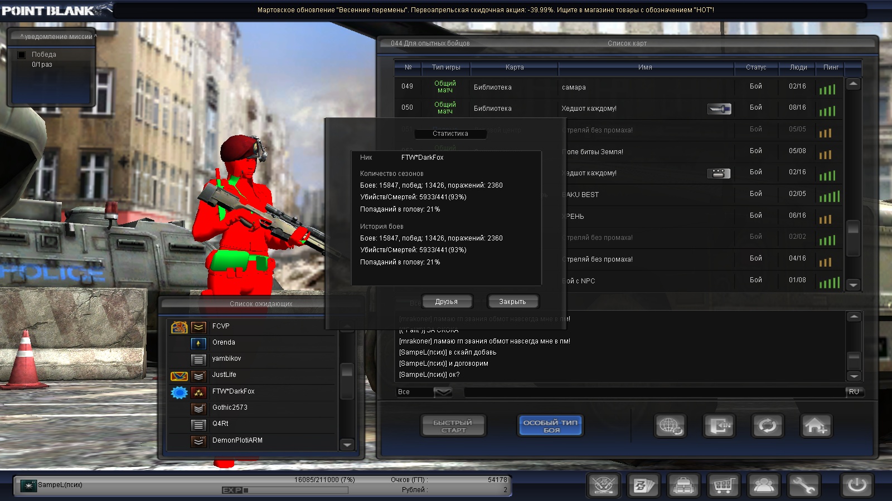This screenshot has width=892, height=501.
Task: Click the power exit icon
Action: click(x=856, y=486)
